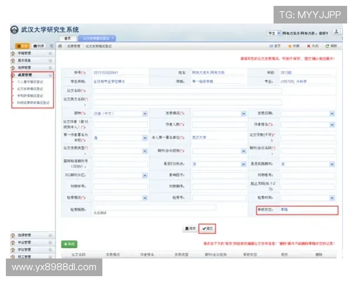This screenshot has width=353, height=282.
Task: Click the ISSN 国际标准期刊号 input field
Action: pos(121,164)
